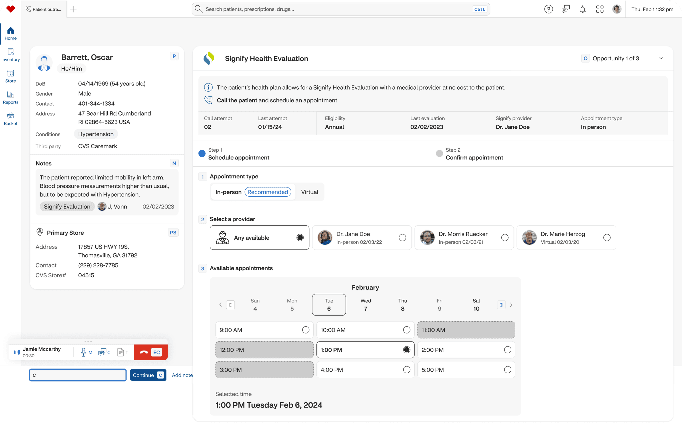
Task: Go to previous week in calendar
Action: (220, 305)
